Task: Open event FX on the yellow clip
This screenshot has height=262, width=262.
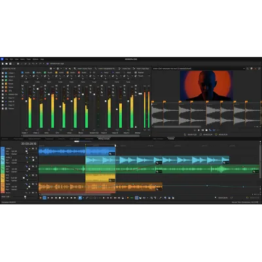Action: [x=111, y=181]
